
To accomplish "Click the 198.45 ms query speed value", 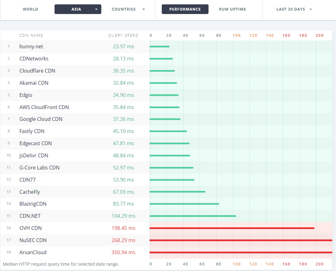I will tap(123, 228).
